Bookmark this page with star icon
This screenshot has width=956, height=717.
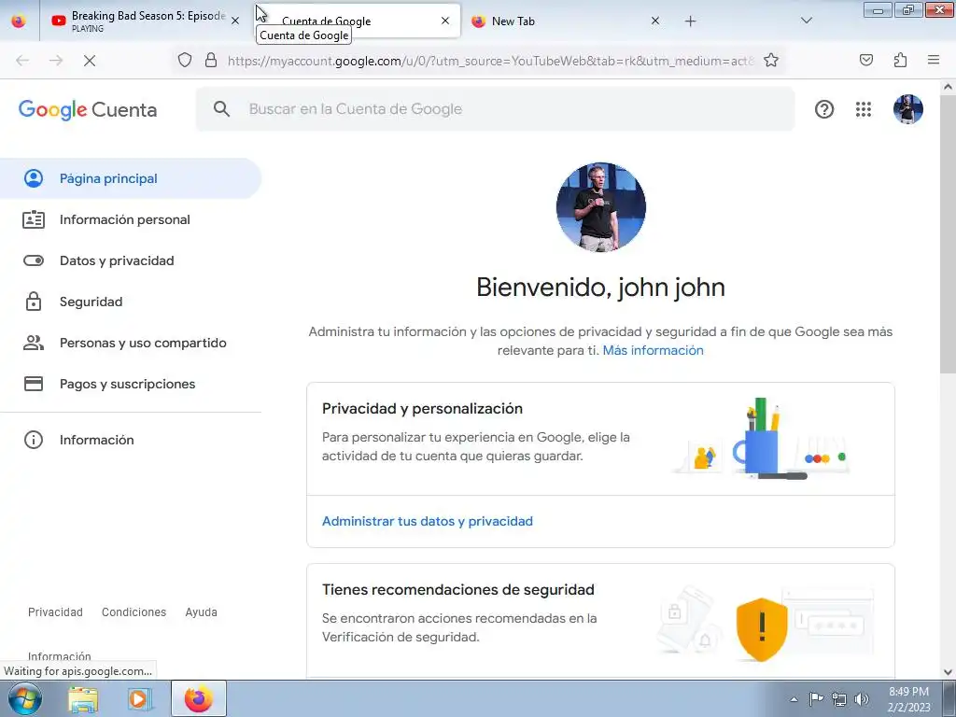tap(770, 60)
